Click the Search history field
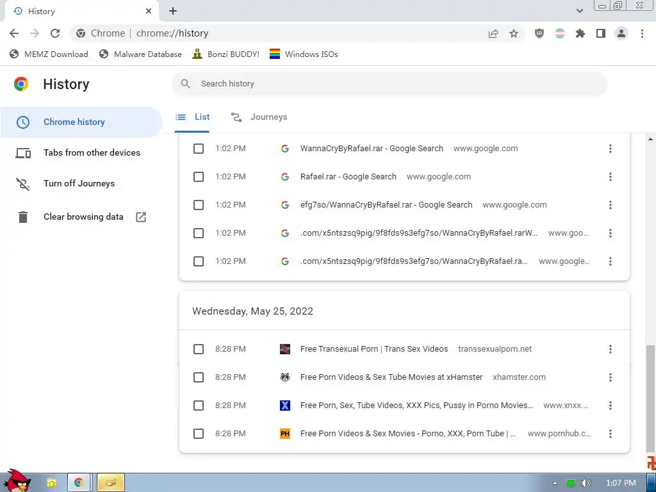The image size is (656, 492). pos(389,84)
